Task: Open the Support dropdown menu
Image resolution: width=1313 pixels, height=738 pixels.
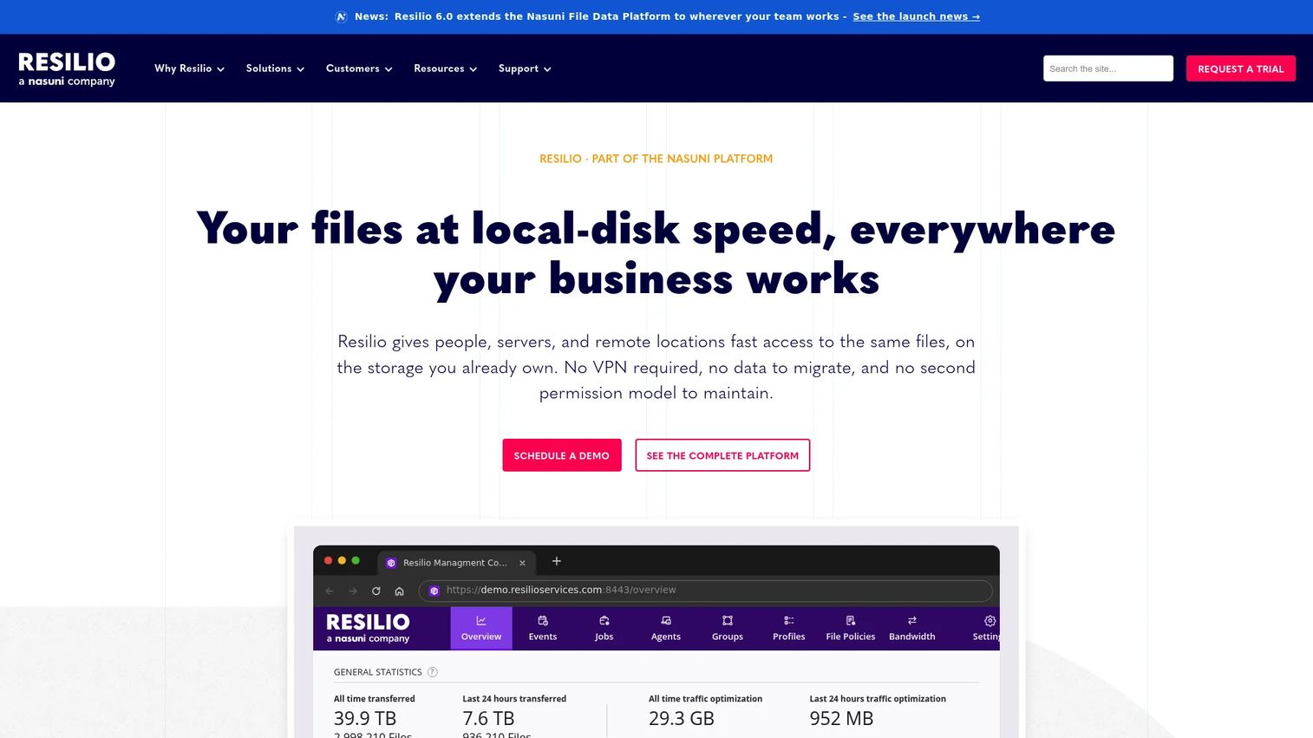Action: (525, 69)
